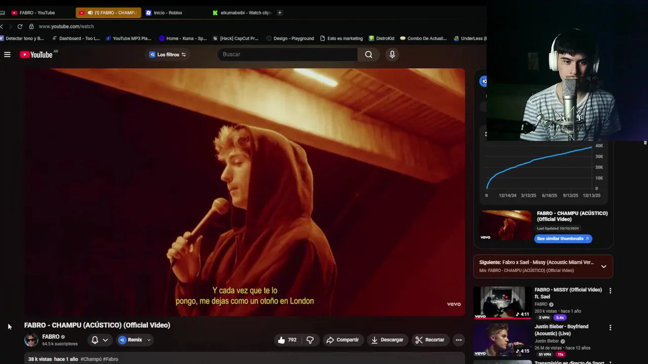Expand the notification bell dropdown arrow
Screen dimensions: 648x364
(105, 340)
